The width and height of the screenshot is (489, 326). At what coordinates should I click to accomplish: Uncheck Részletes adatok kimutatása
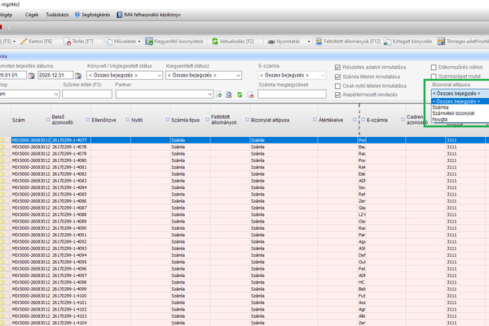337,68
